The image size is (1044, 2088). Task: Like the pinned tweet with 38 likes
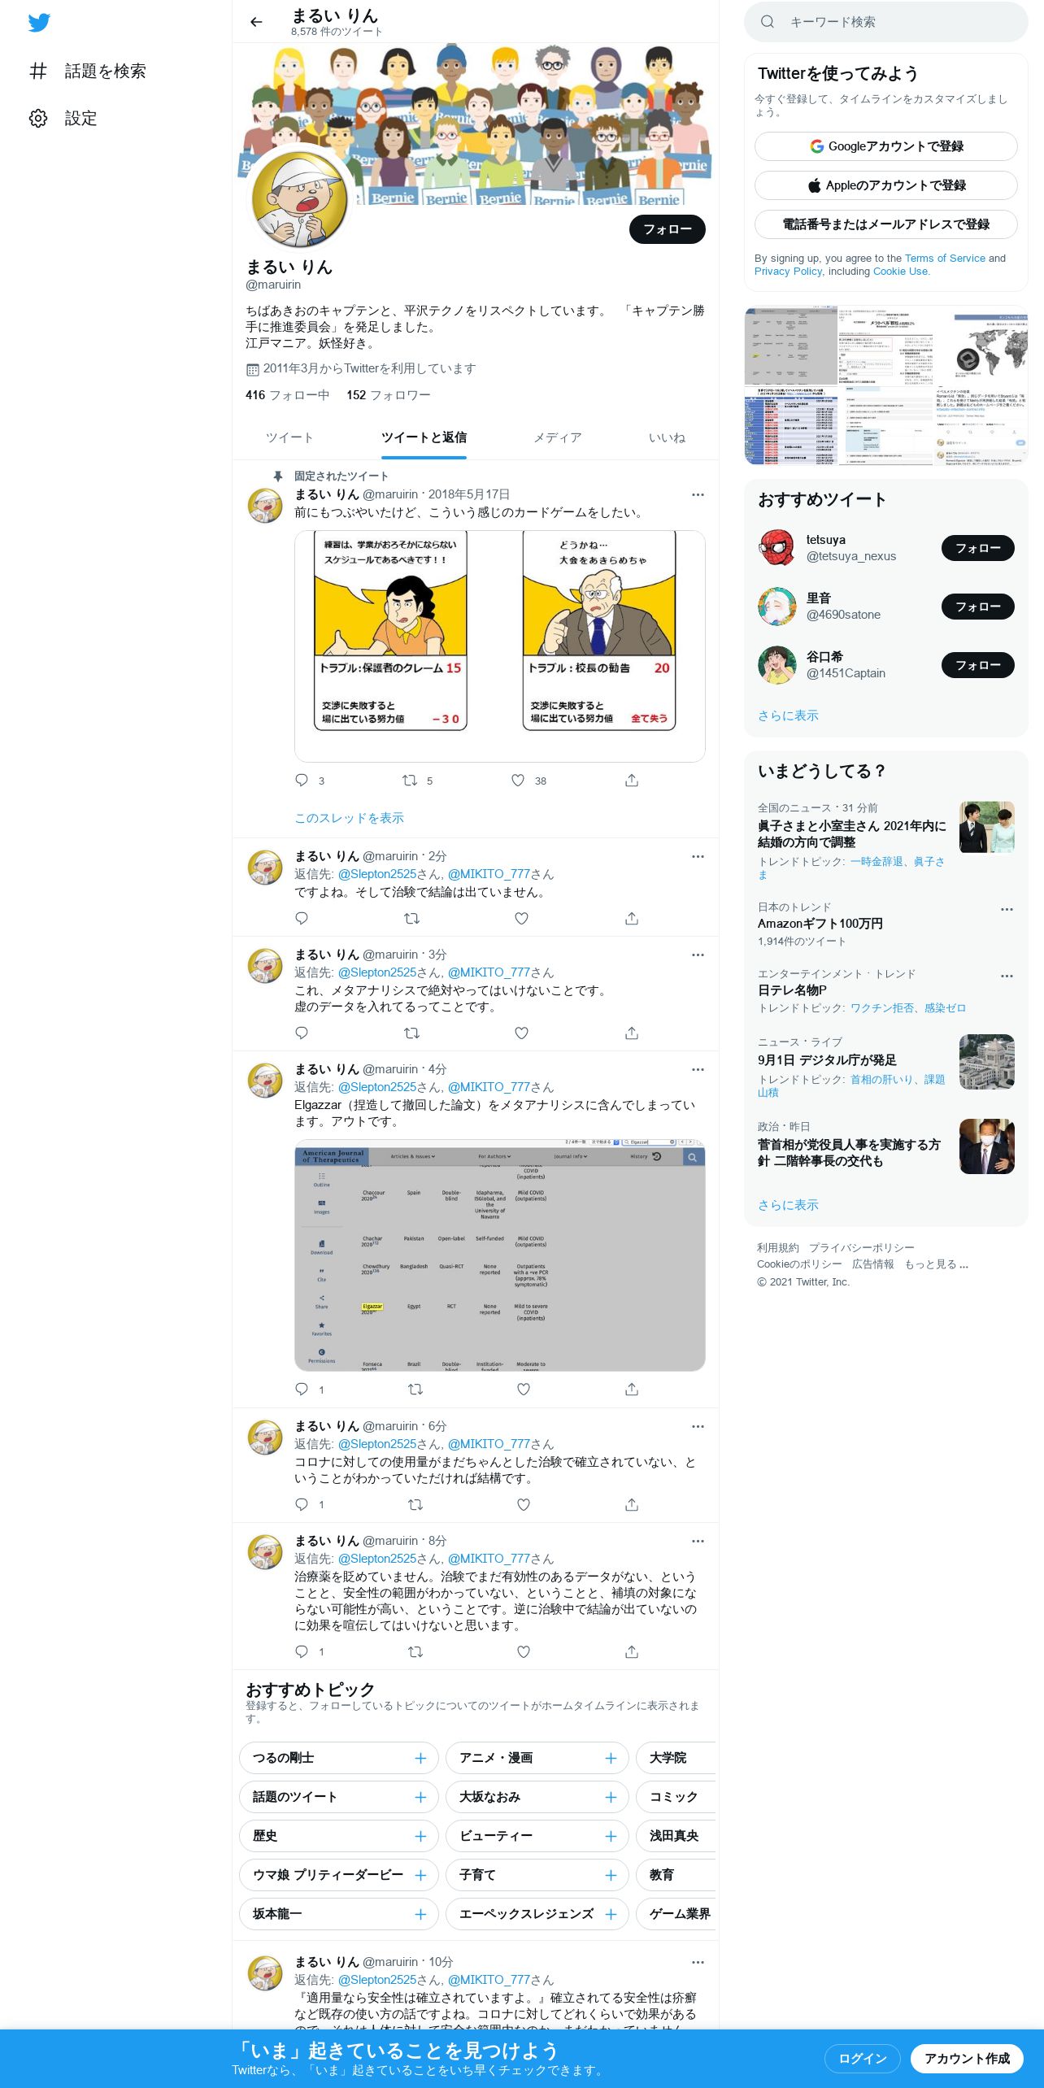(518, 781)
